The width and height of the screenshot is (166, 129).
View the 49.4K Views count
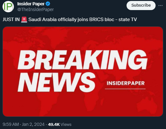pos(60,125)
